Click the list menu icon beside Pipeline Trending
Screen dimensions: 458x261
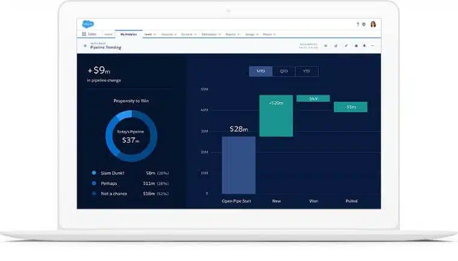coord(85,46)
